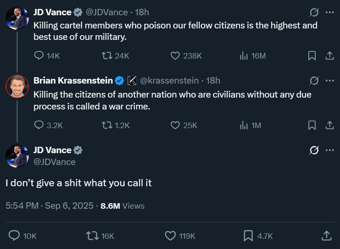Bookmark the first JD Vance tweet
Viewport: 340px width, 249px height.
tap(312, 56)
